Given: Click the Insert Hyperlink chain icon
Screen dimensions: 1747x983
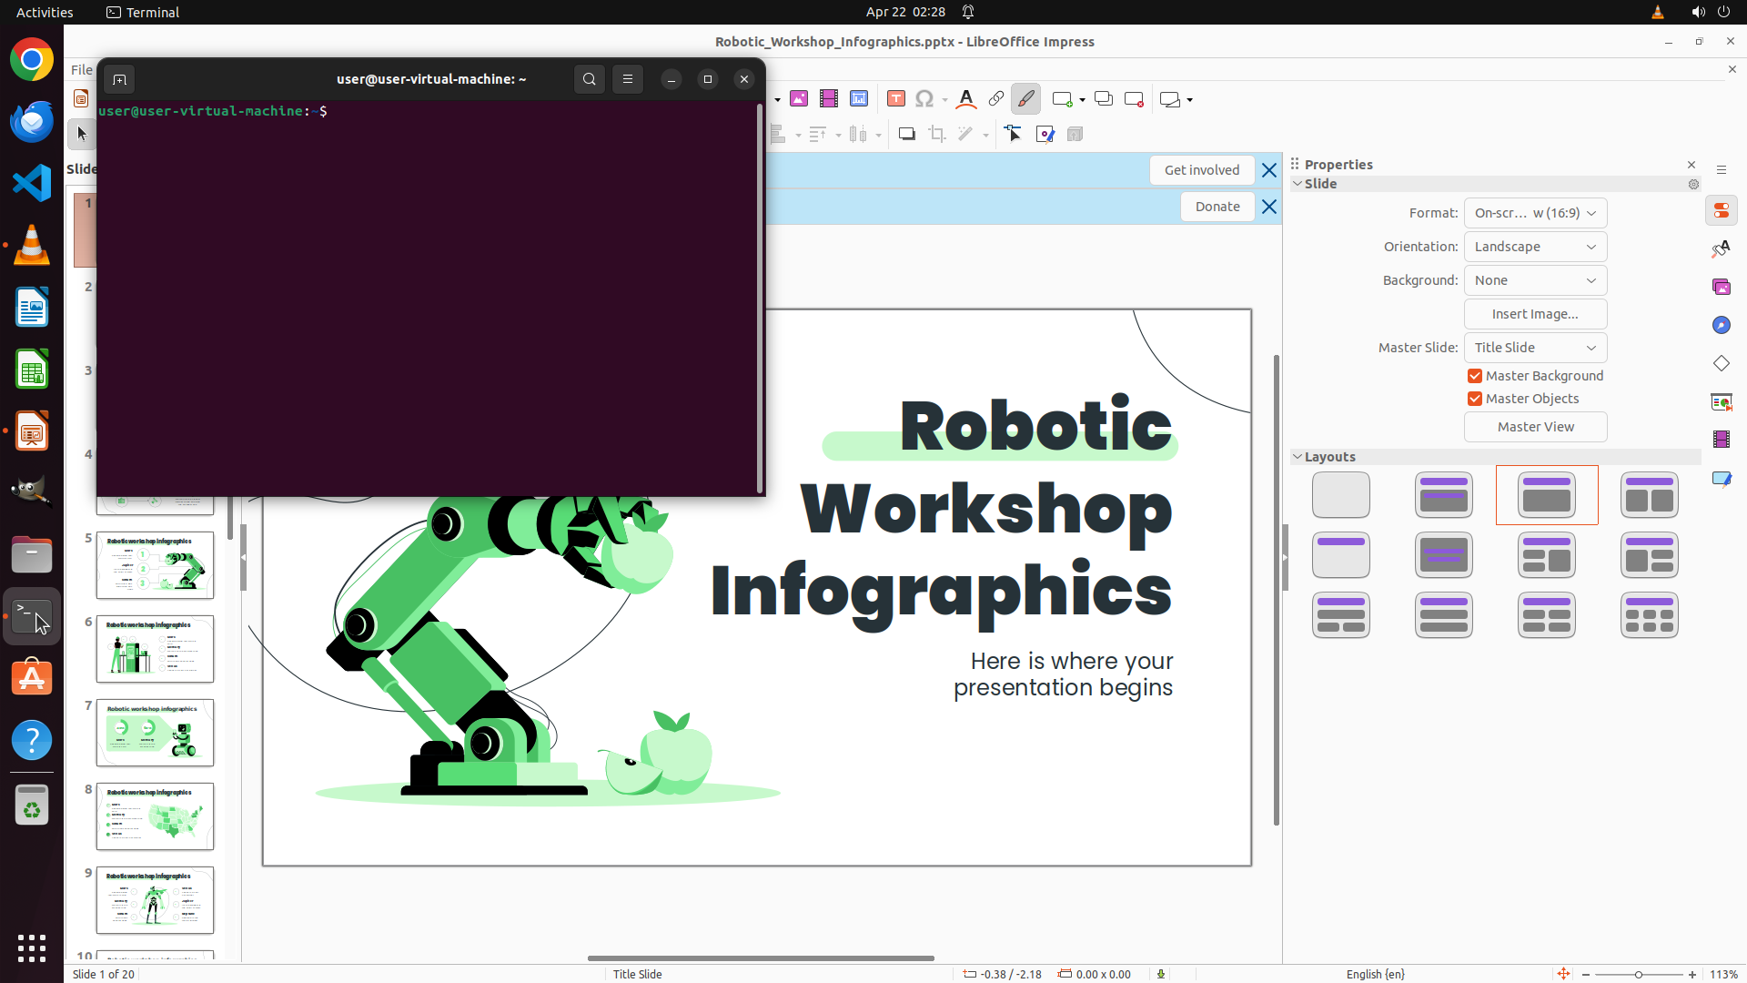Looking at the screenshot, I should [x=996, y=98].
